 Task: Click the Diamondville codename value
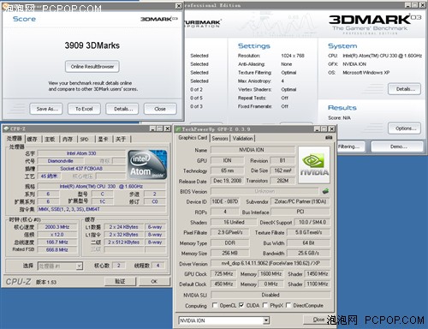[x=60, y=161]
